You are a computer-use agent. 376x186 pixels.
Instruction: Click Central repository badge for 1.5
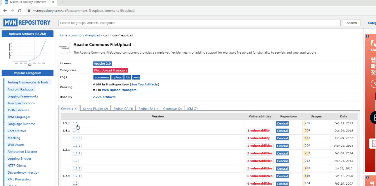coord(282,123)
